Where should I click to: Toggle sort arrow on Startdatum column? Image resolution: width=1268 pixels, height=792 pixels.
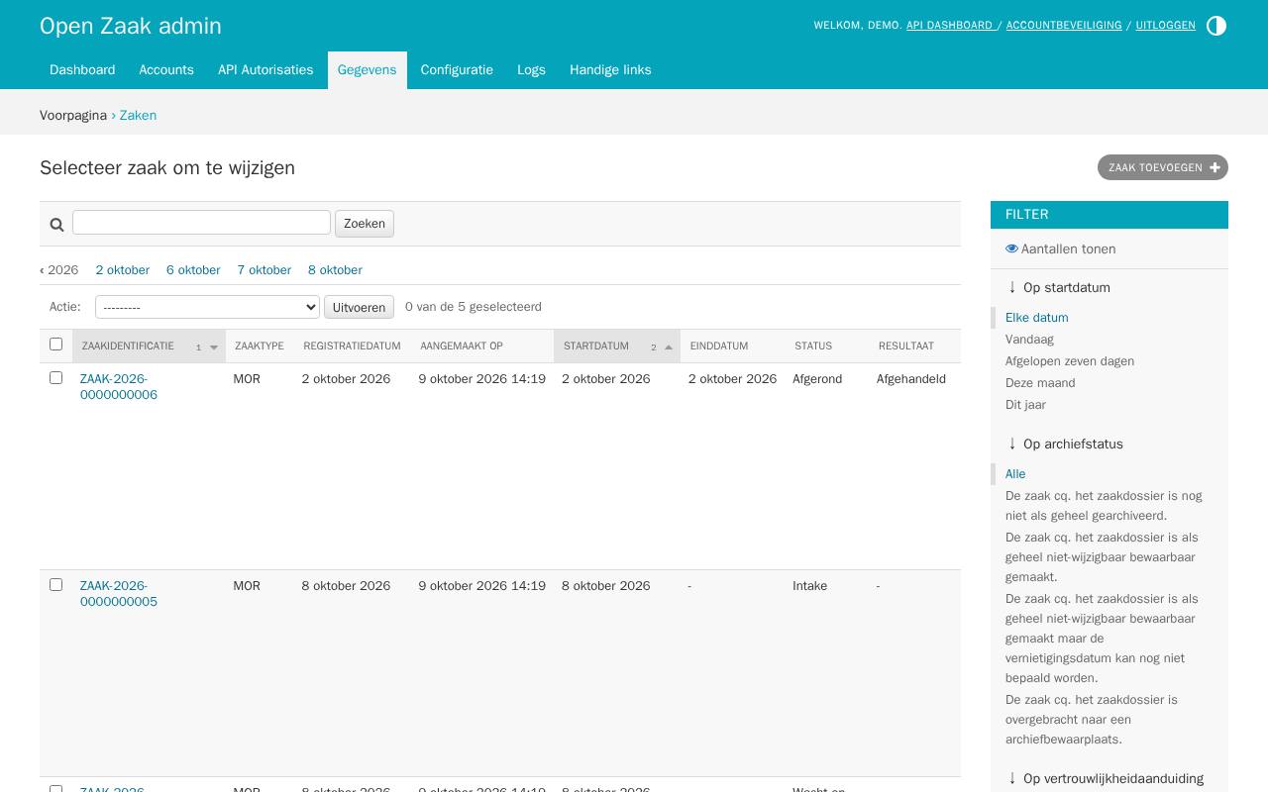669,347
